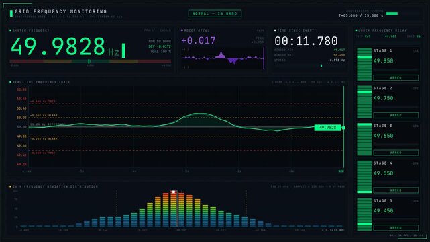Click Stage 3 threshold value 49.650
Image resolution: width=430 pixels, height=242 pixels.
(x=384, y=136)
